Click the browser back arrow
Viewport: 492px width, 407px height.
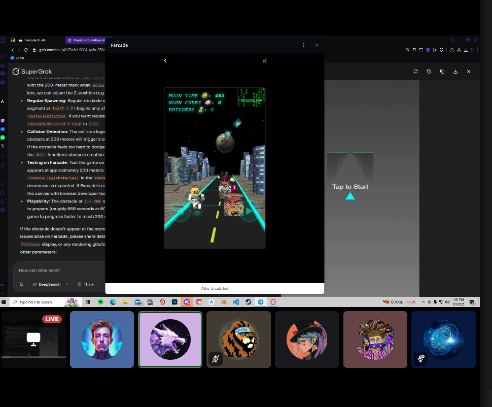pos(13,50)
